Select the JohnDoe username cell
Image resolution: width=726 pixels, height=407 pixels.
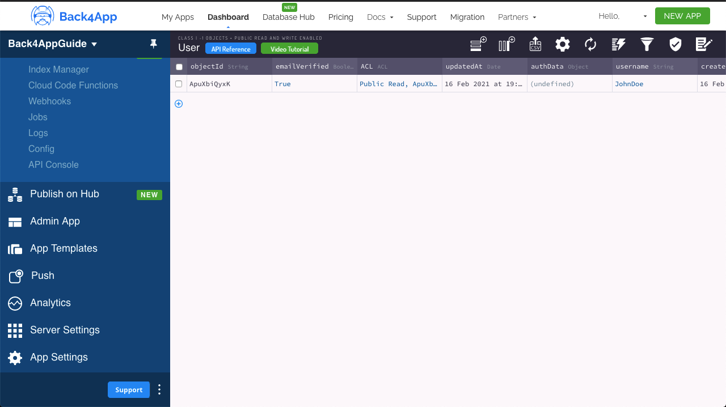655,84
